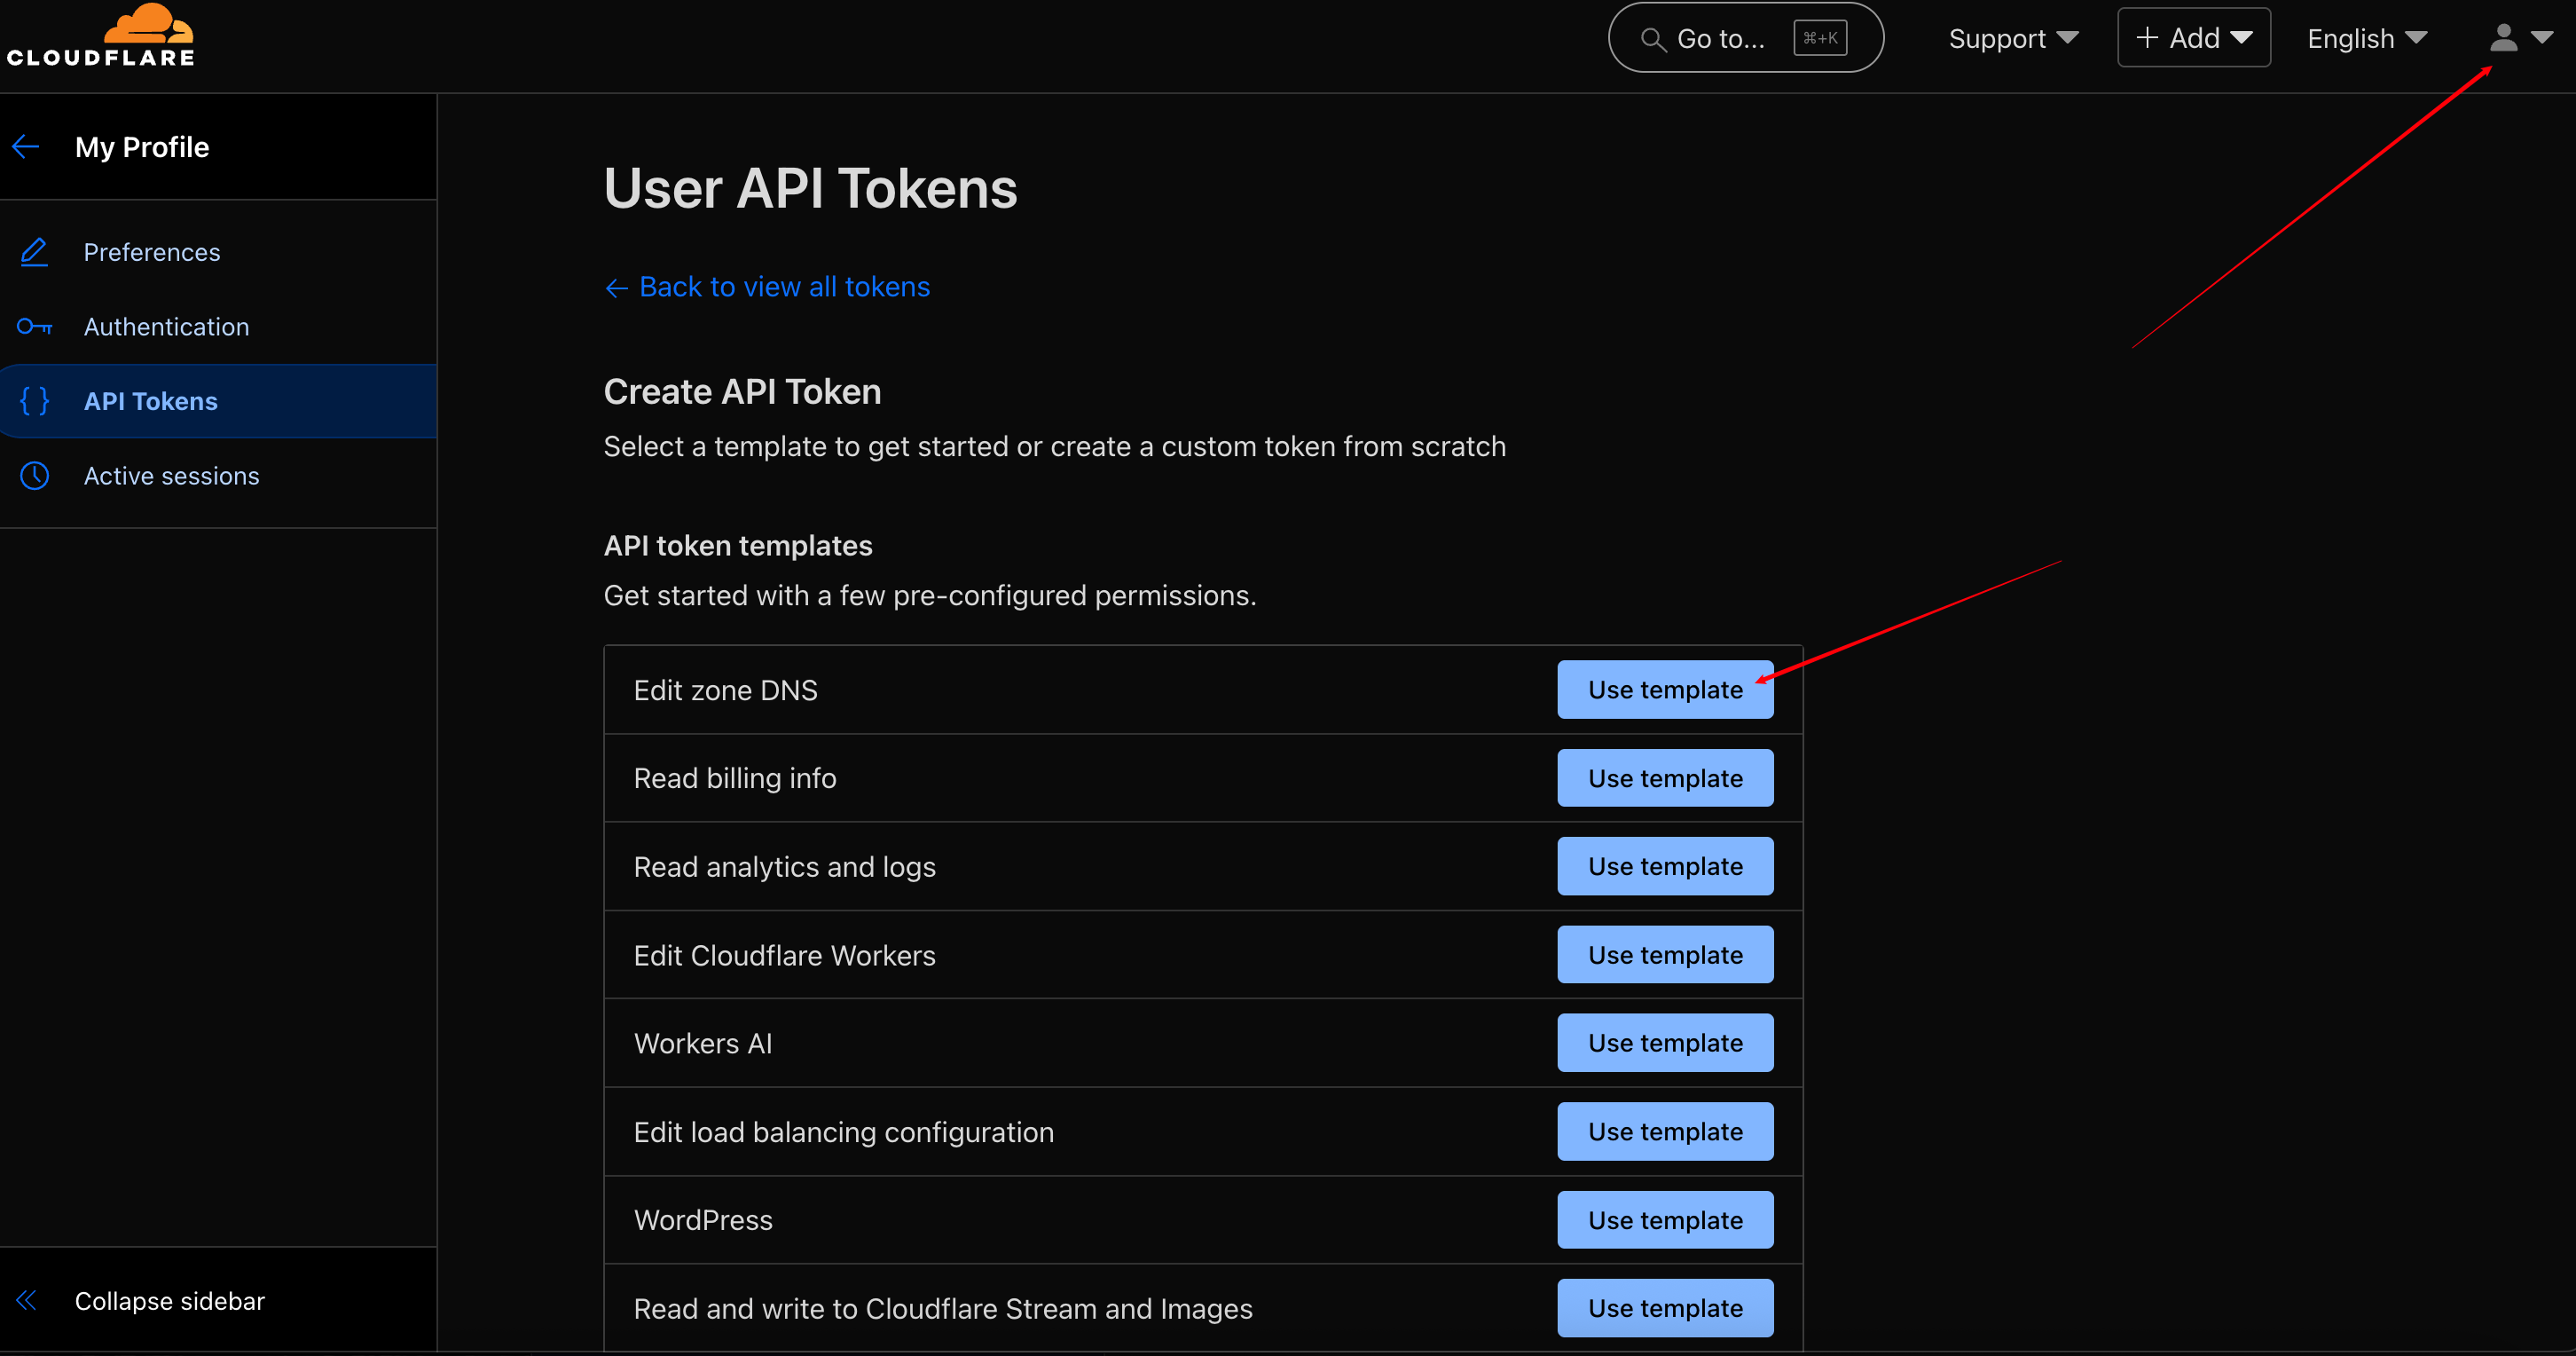This screenshot has height=1356, width=2576.
Task: Click the back arrow beside My Profile
Action: [x=26, y=147]
